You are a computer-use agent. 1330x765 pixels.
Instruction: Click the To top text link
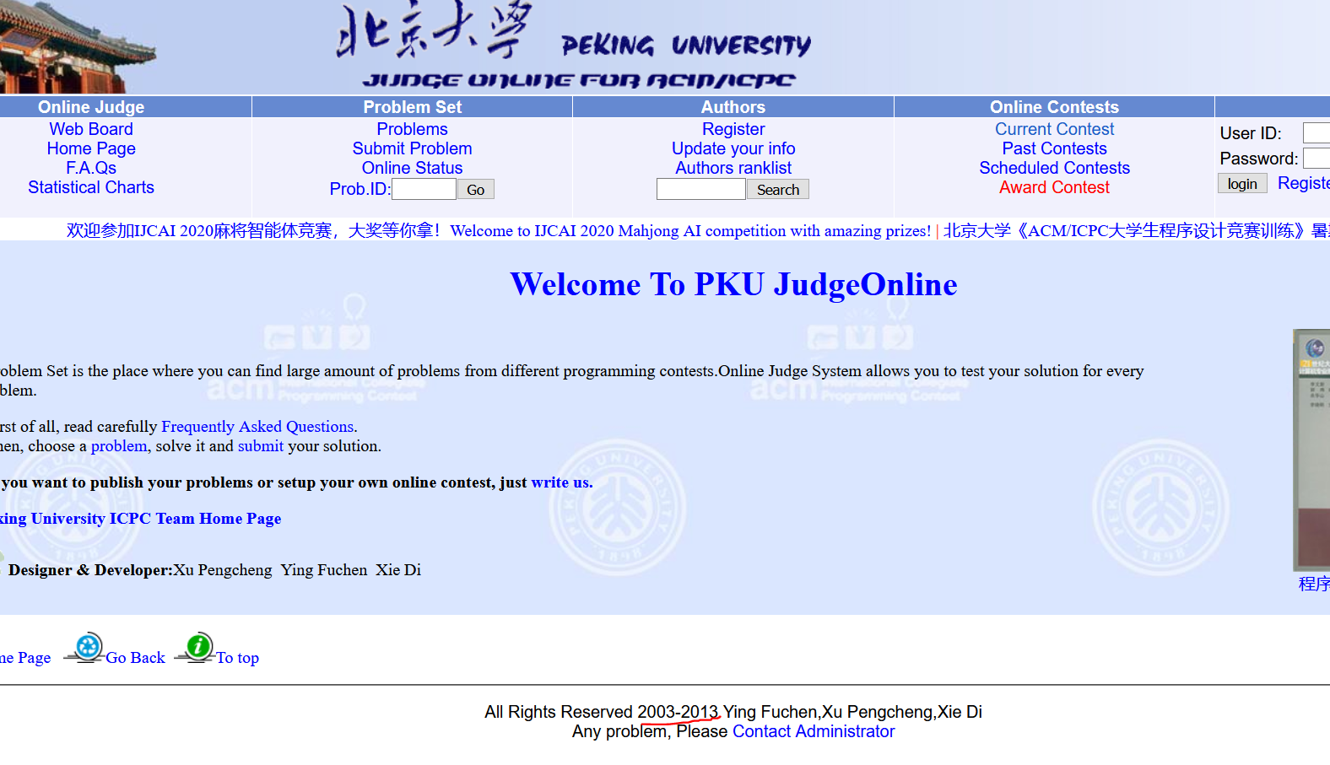click(237, 658)
